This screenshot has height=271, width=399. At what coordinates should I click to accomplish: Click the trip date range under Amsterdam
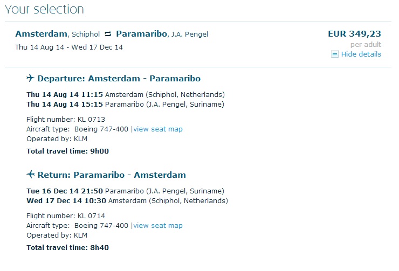click(68, 47)
